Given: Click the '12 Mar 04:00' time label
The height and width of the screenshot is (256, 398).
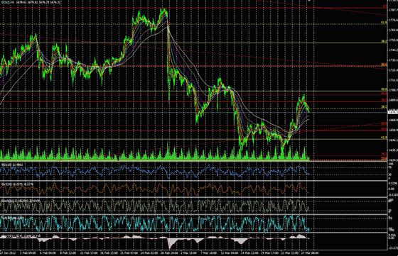Looking at the screenshot, I should click(x=229, y=252).
